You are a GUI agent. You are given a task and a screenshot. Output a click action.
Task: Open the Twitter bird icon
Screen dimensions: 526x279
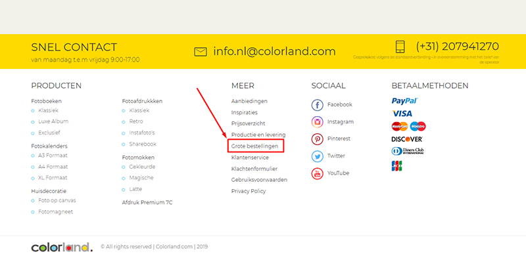318,156
